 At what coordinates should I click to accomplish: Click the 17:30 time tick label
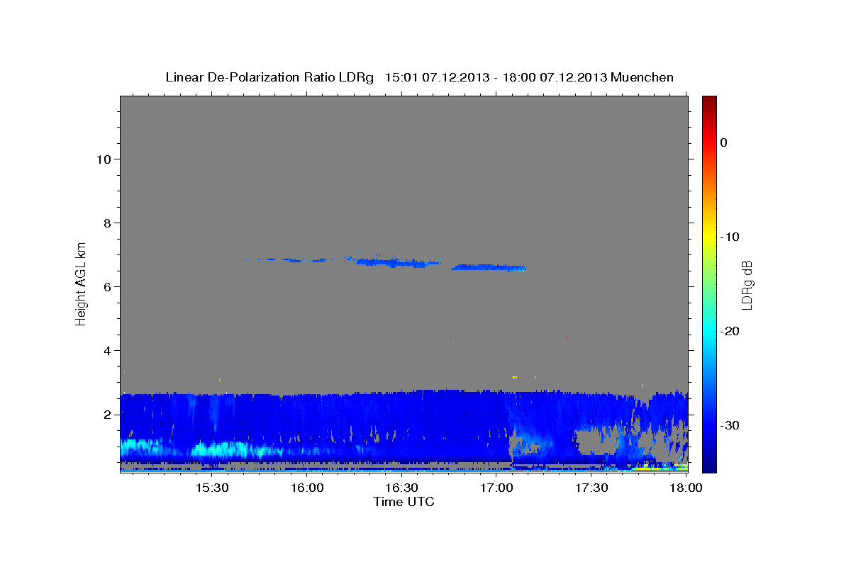[x=591, y=488]
